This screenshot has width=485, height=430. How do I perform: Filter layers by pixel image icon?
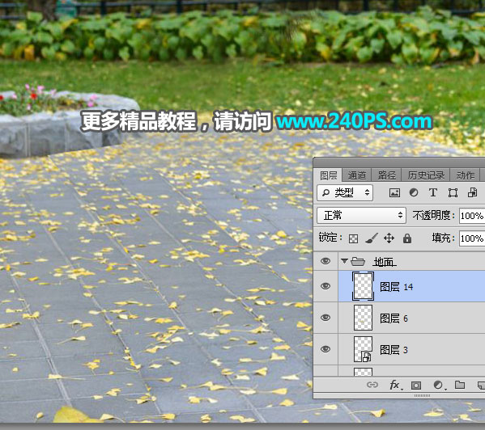coord(394,193)
